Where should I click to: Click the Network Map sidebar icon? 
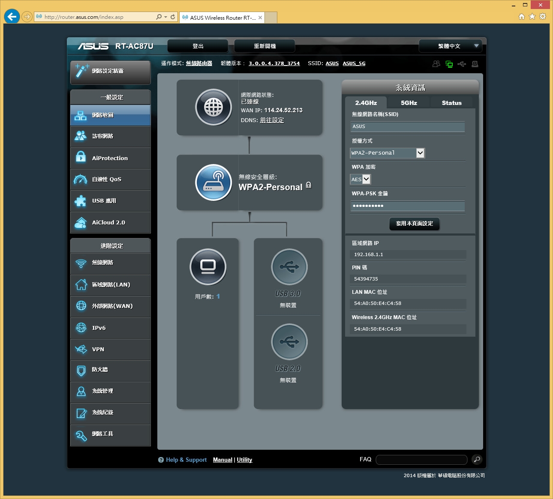tap(81, 115)
